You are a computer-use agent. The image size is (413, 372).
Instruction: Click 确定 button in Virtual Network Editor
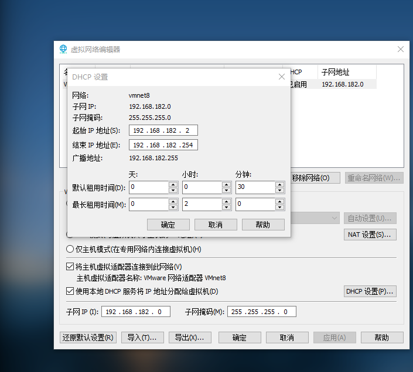point(240,337)
